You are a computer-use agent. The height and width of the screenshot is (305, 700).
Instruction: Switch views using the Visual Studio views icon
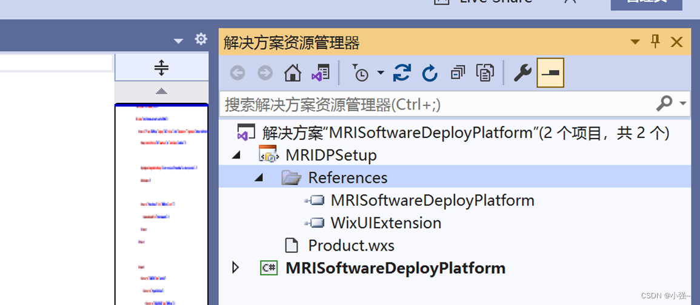point(321,73)
